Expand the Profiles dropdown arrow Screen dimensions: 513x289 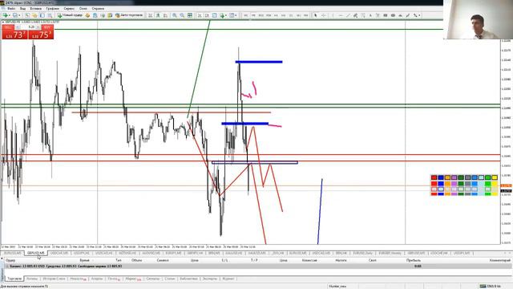(x=19, y=15)
